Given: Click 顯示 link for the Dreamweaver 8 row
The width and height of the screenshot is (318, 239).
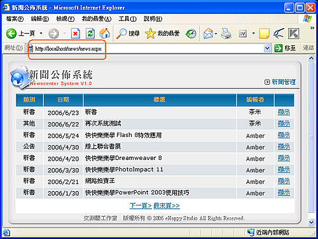Looking at the screenshot, I should 284,158.
